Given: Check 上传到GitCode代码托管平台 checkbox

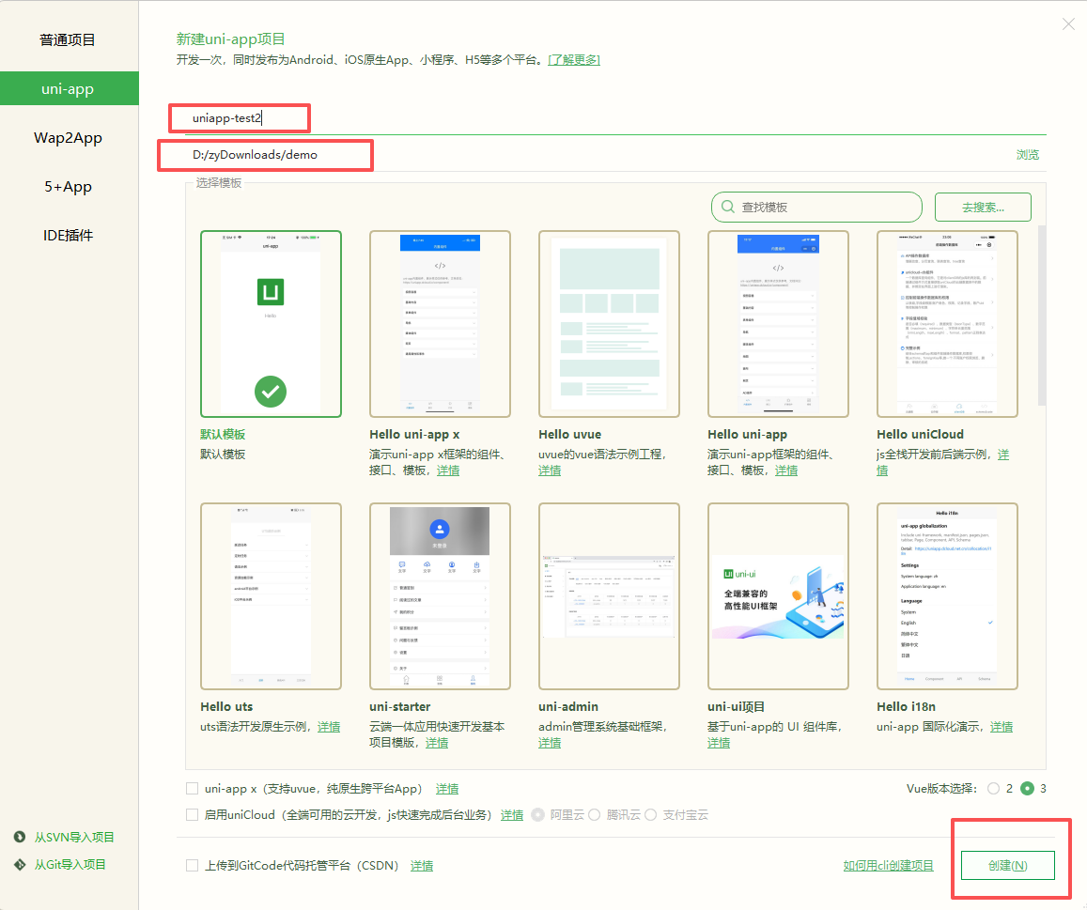Looking at the screenshot, I should click(x=192, y=866).
